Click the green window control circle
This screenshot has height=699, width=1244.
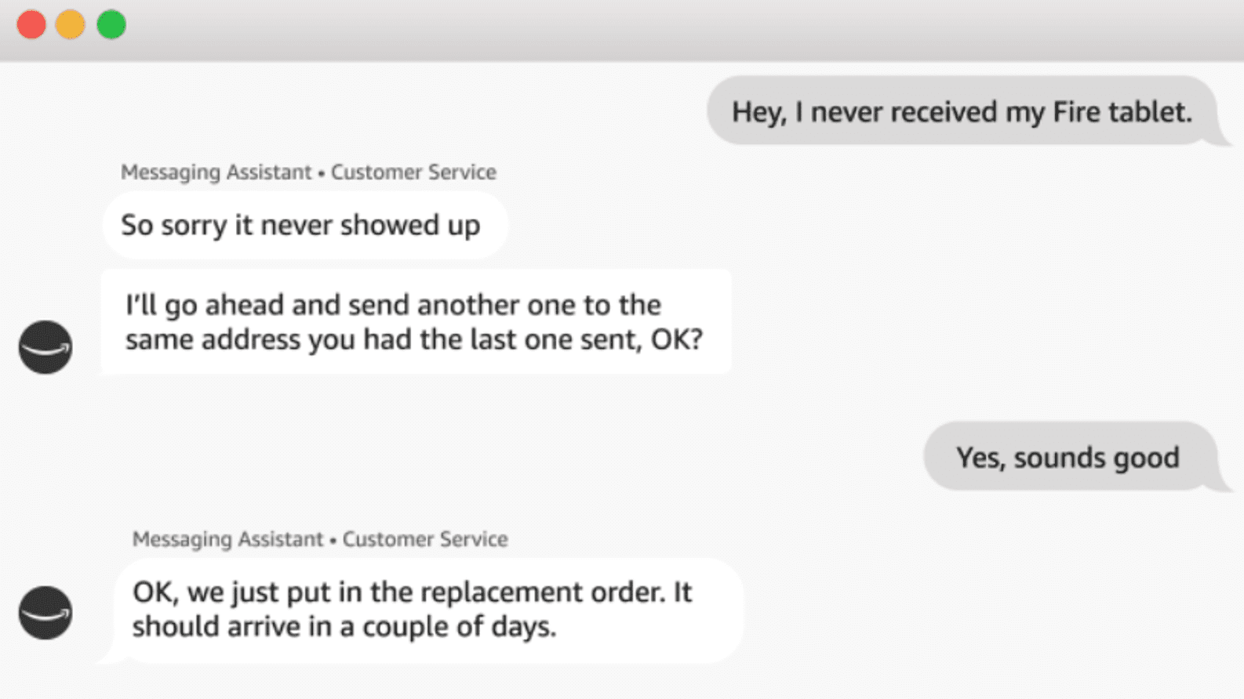tap(112, 24)
